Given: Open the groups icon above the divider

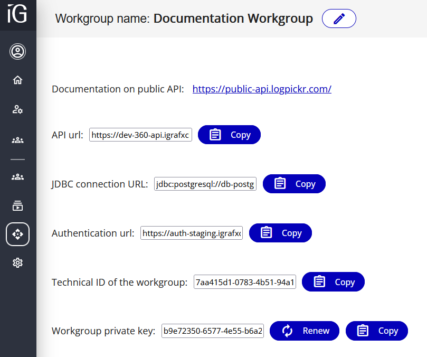Looking at the screenshot, I should pyautogui.click(x=18, y=140).
